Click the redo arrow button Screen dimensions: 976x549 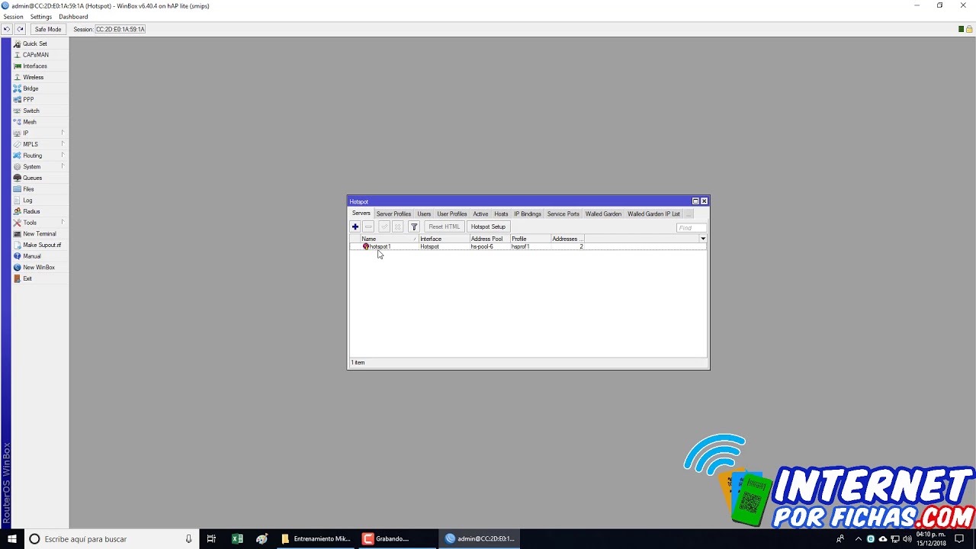click(21, 29)
